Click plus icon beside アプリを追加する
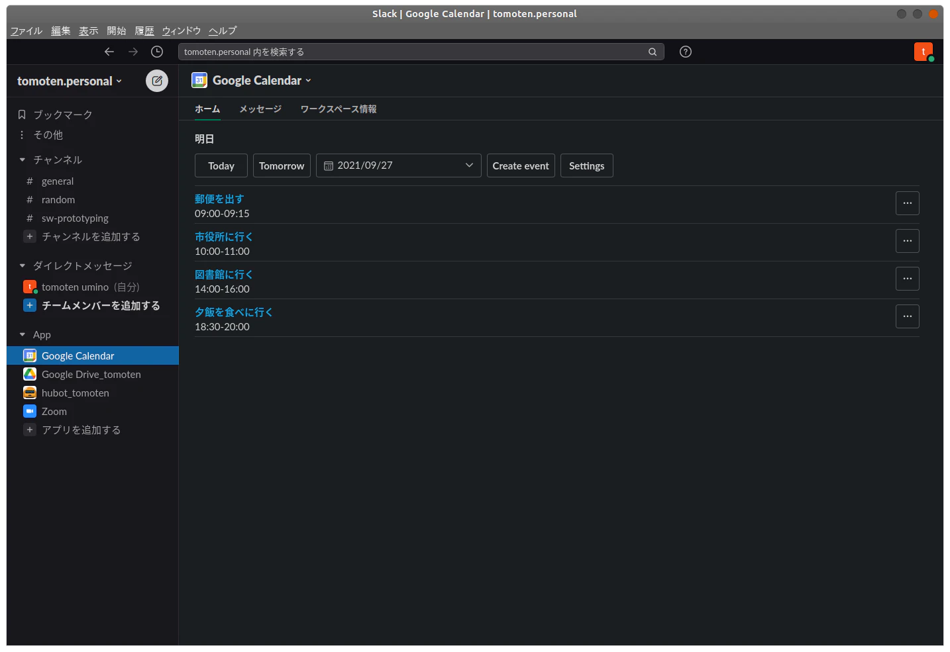Viewport: 950px width, 652px height. [30, 430]
